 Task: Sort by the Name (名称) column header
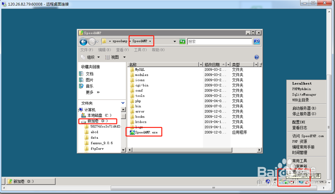click(x=163, y=64)
